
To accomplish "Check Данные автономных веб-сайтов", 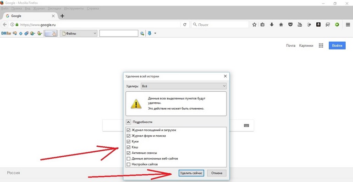I will 128,159.
